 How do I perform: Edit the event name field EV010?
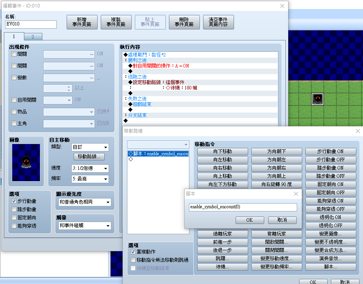(x=31, y=24)
